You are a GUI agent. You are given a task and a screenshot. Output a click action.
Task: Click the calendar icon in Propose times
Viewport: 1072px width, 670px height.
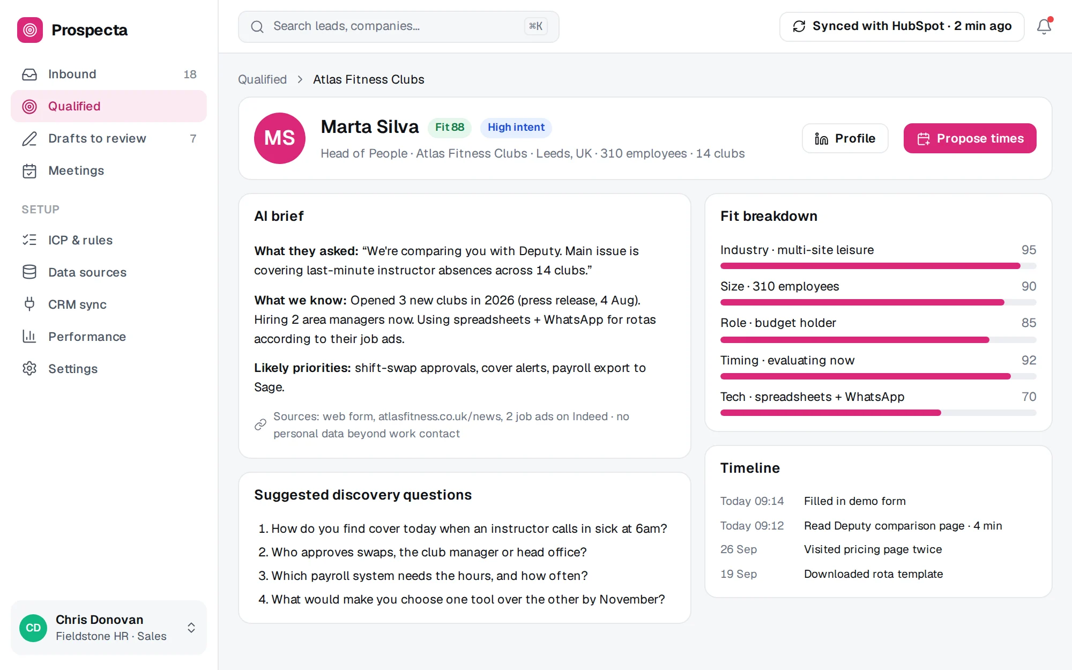click(x=924, y=139)
